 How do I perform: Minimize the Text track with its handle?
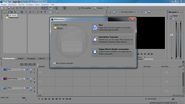pos(2,70)
